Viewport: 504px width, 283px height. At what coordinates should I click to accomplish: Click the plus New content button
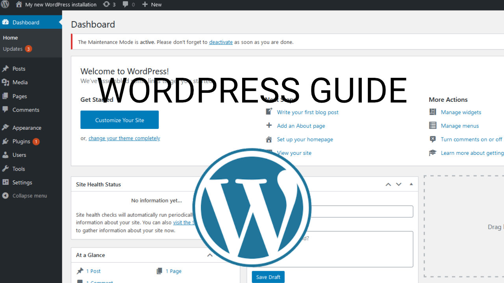click(152, 5)
